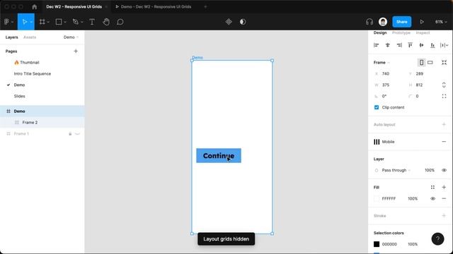453x254 pixels.
Task: Open the distribute spacing dropdown
Action: (x=444, y=45)
